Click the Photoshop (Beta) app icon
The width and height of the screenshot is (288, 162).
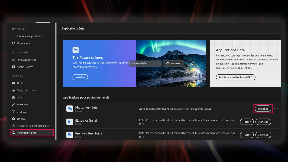click(x=69, y=109)
